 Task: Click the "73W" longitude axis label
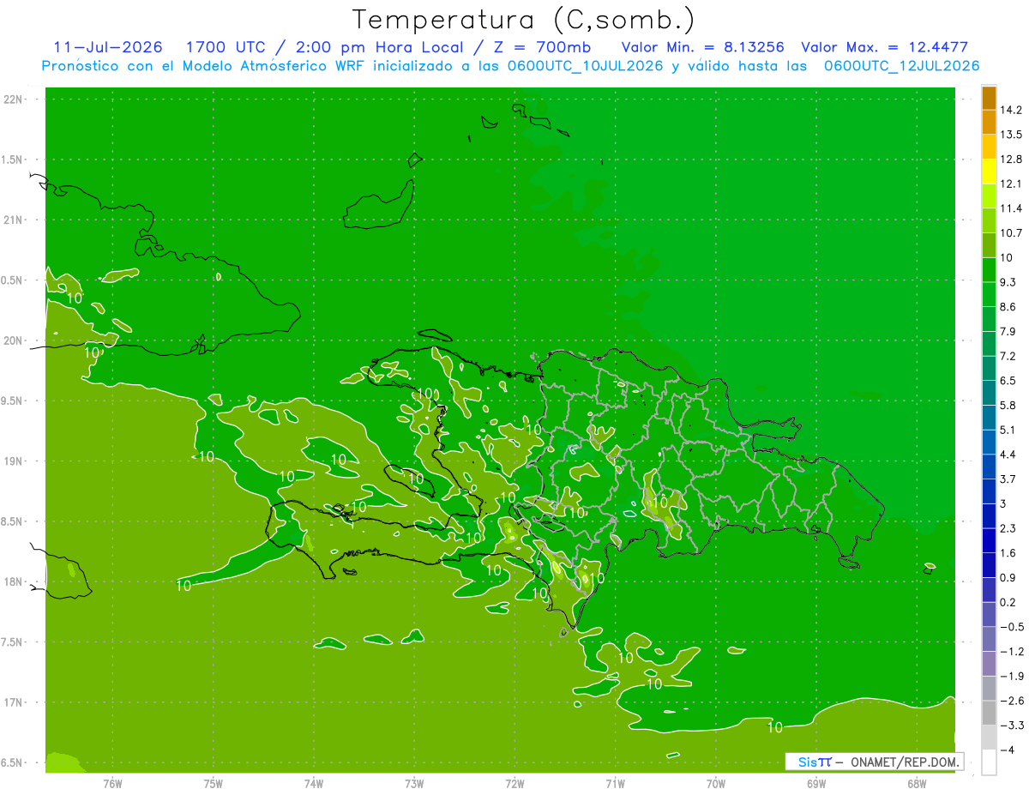[414, 783]
